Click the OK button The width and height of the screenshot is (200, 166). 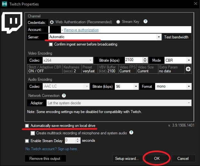[156, 159]
